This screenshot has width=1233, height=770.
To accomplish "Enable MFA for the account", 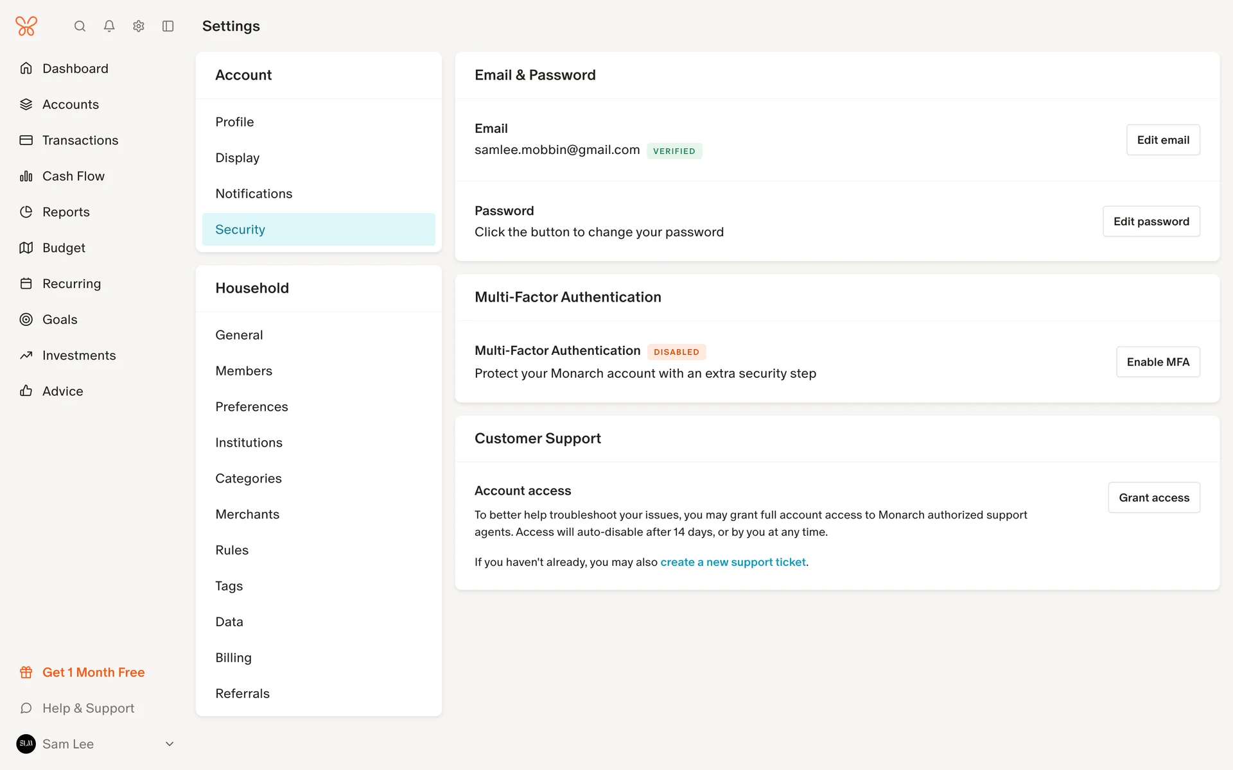I will 1157,362.
